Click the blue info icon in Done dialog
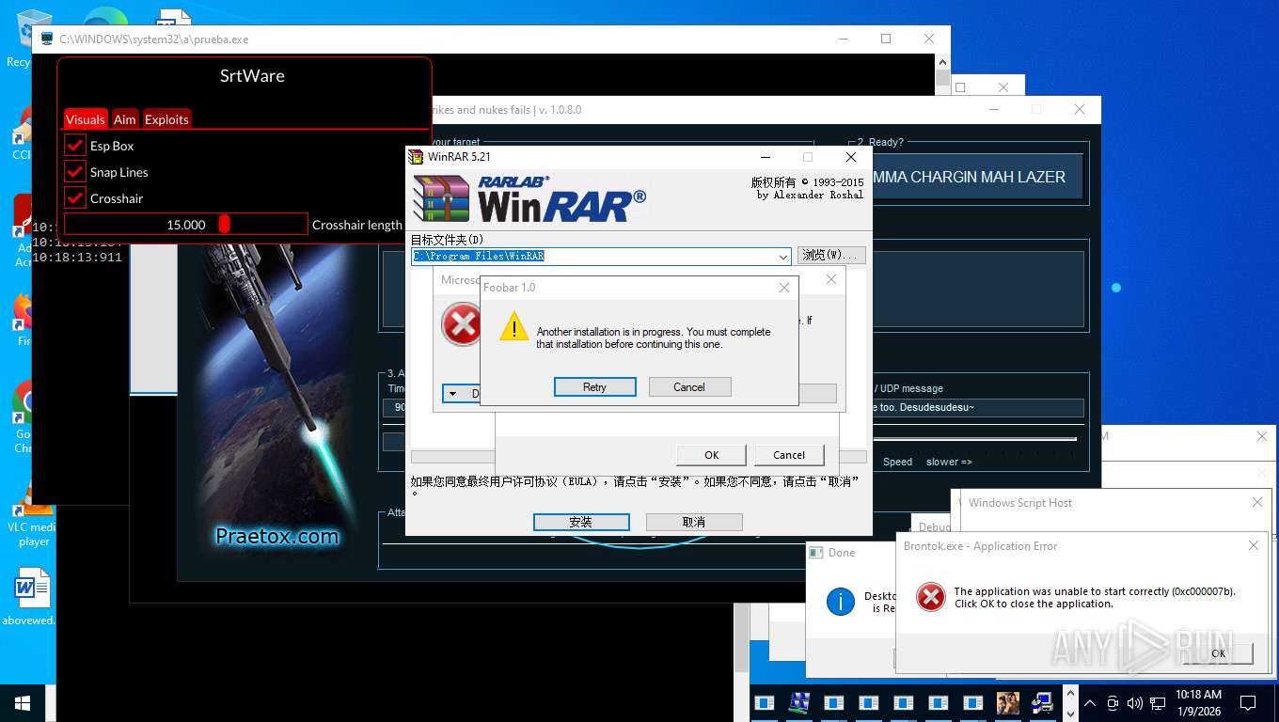The width and height of the screenshot is (1279, 722). 840,602
